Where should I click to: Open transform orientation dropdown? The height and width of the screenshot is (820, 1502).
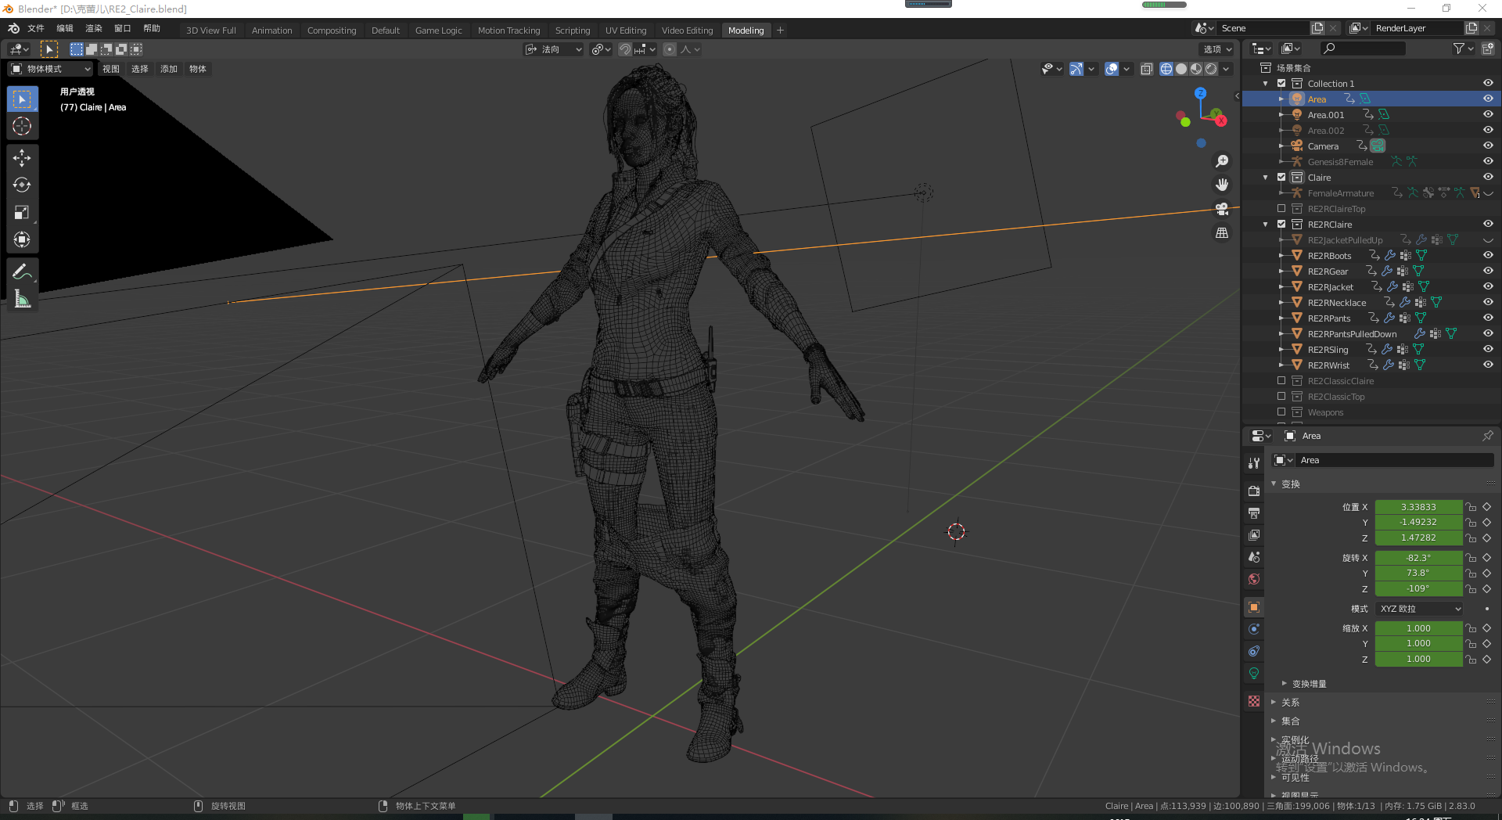coord(553,49)
